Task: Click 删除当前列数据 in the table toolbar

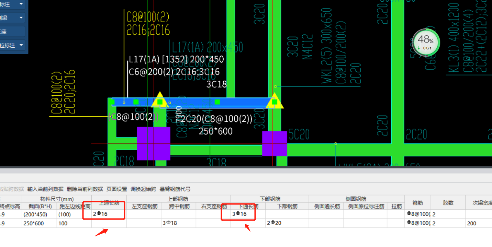Action: tap(85, 189)
